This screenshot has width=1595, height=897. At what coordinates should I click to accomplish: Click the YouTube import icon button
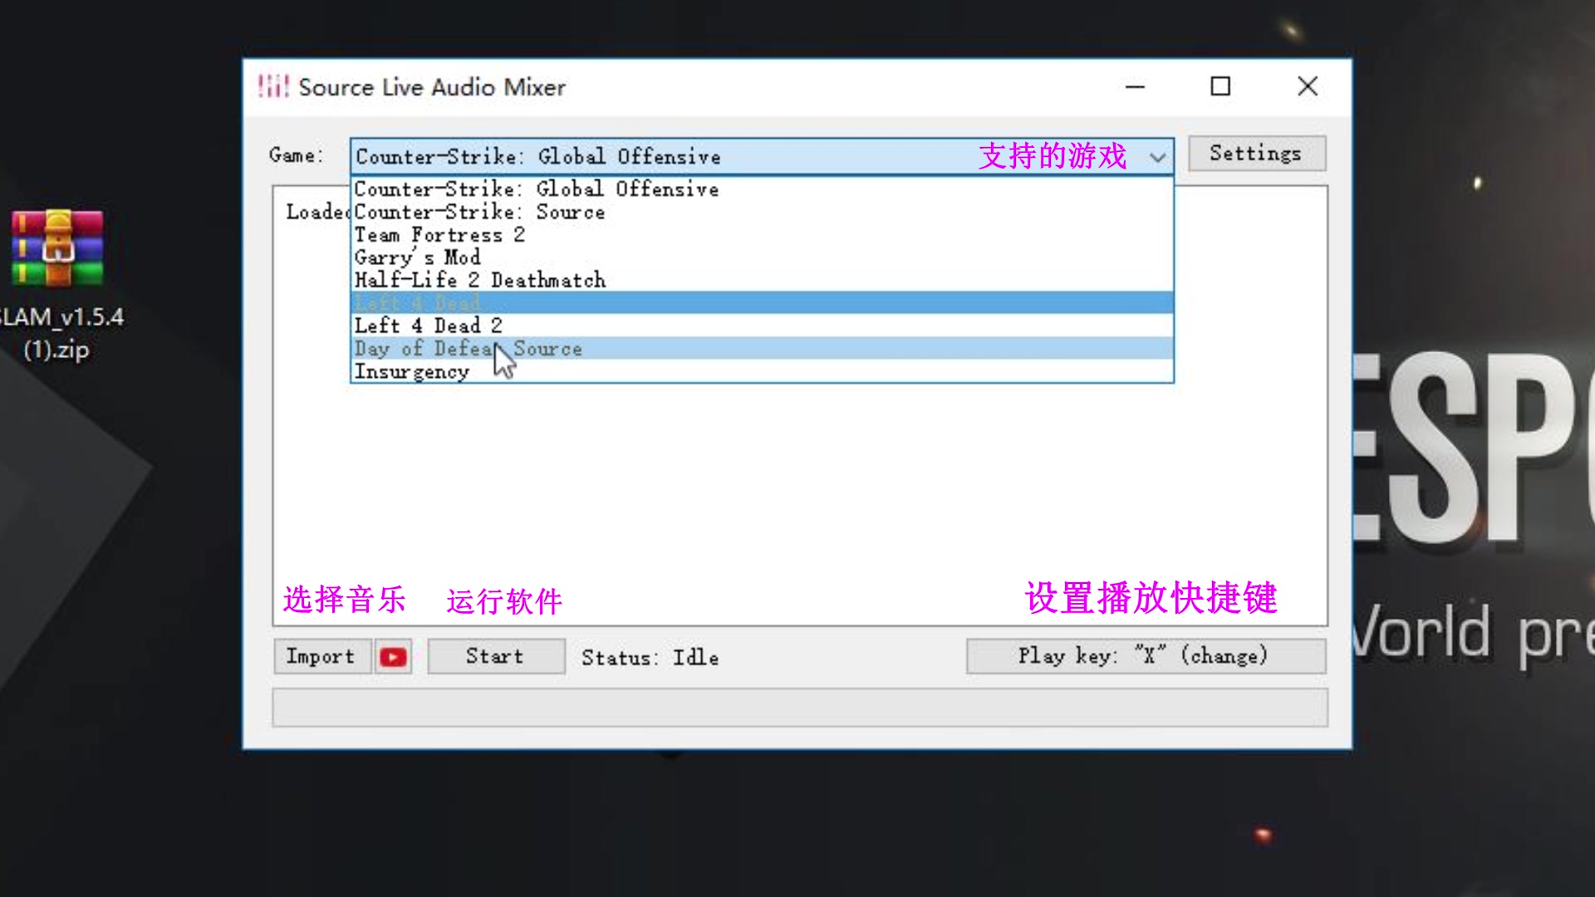pyautogui.click(x=393, y=657)
